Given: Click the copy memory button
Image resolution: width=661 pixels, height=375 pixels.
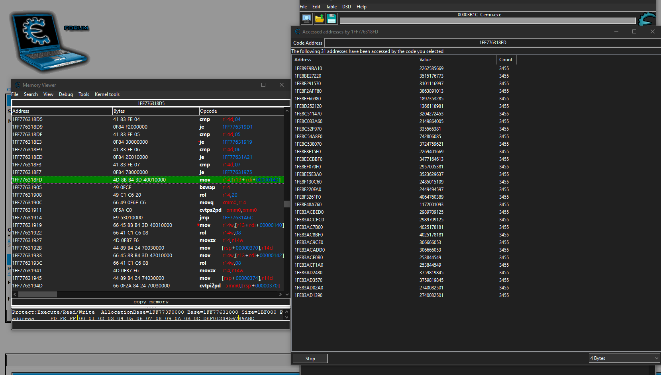Looking at the screenshot, I should pyautogui.click(x=151, y=302).
